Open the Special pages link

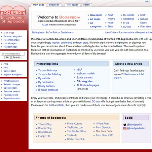11,88
